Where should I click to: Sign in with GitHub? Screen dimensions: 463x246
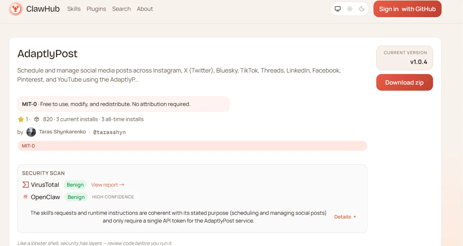point(407,9)
